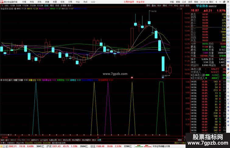Click the pencil draw icon in right sidebar
This screenshot has width=230, height=148.
pyautogui.click(x=228, y=73)
